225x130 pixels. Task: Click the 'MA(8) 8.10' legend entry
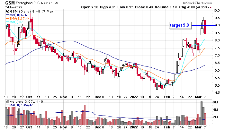tap(16, 22)
